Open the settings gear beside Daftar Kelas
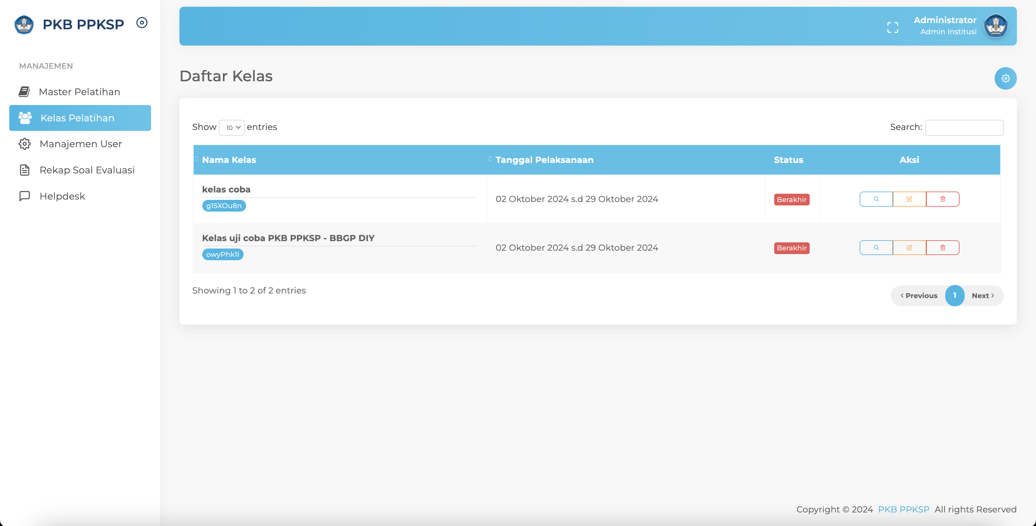 pyautogui.click(x=1005, y=78)
